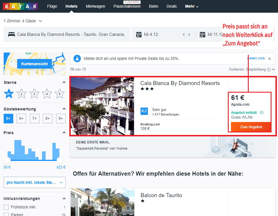
Task: Select guest rating 8+ filter
Action: 48,118
